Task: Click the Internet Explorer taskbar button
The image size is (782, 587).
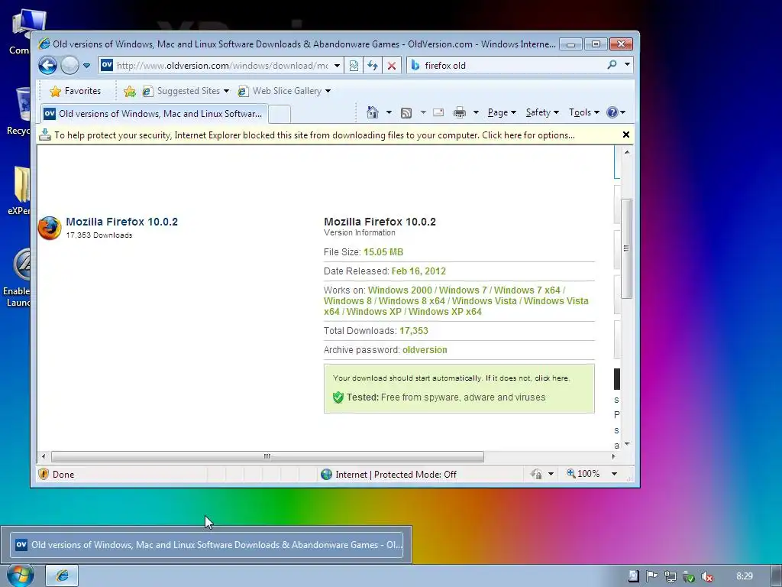Action: 63,576
